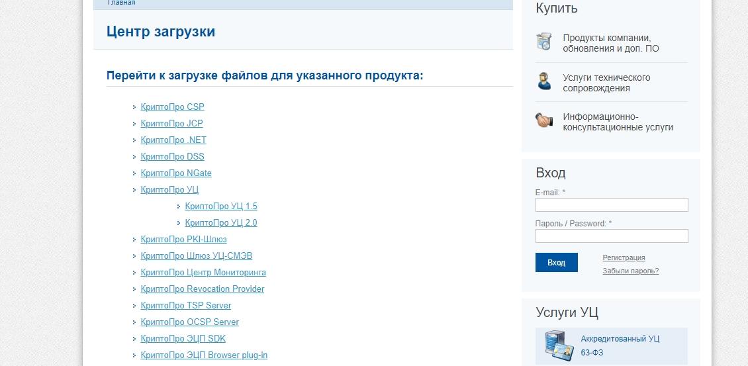This screenshot has height=366, width=748.
Task: Click the Перейти к загрузке файлов heading
Action: click(265, 76)
